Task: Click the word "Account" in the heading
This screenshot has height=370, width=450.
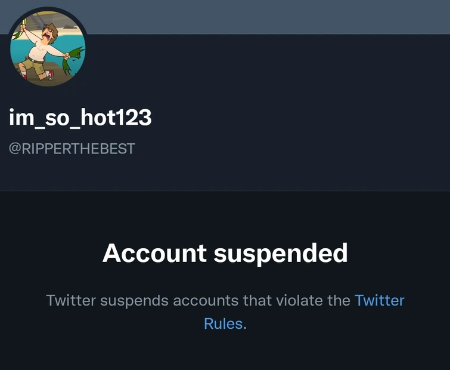Action: pos(154,253)
